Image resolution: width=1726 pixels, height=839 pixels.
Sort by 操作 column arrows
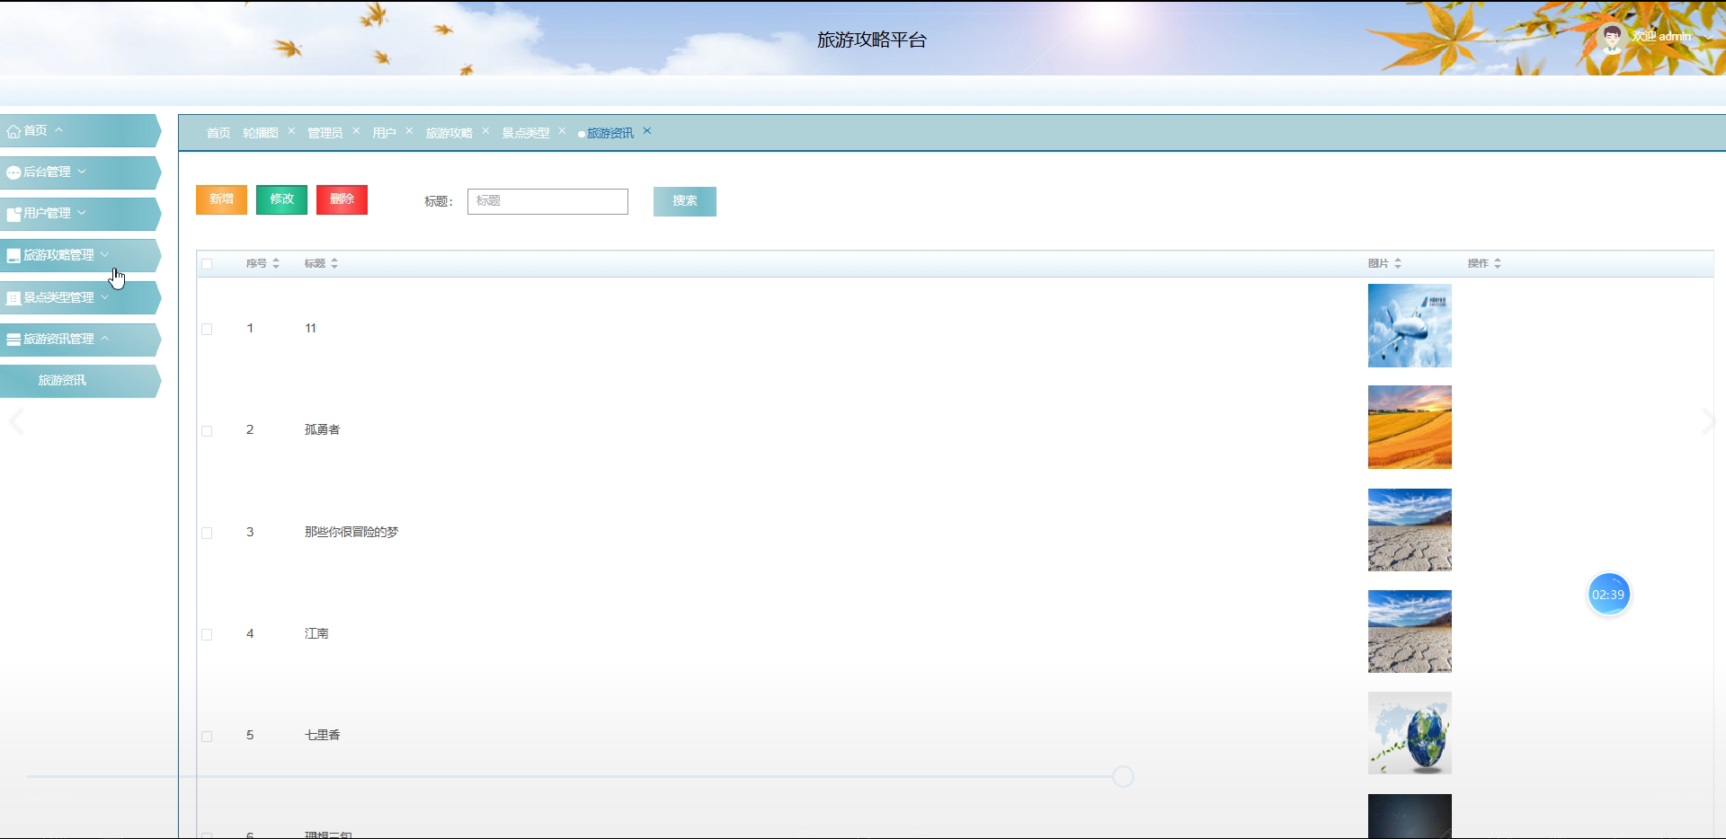click(1498, 263)
